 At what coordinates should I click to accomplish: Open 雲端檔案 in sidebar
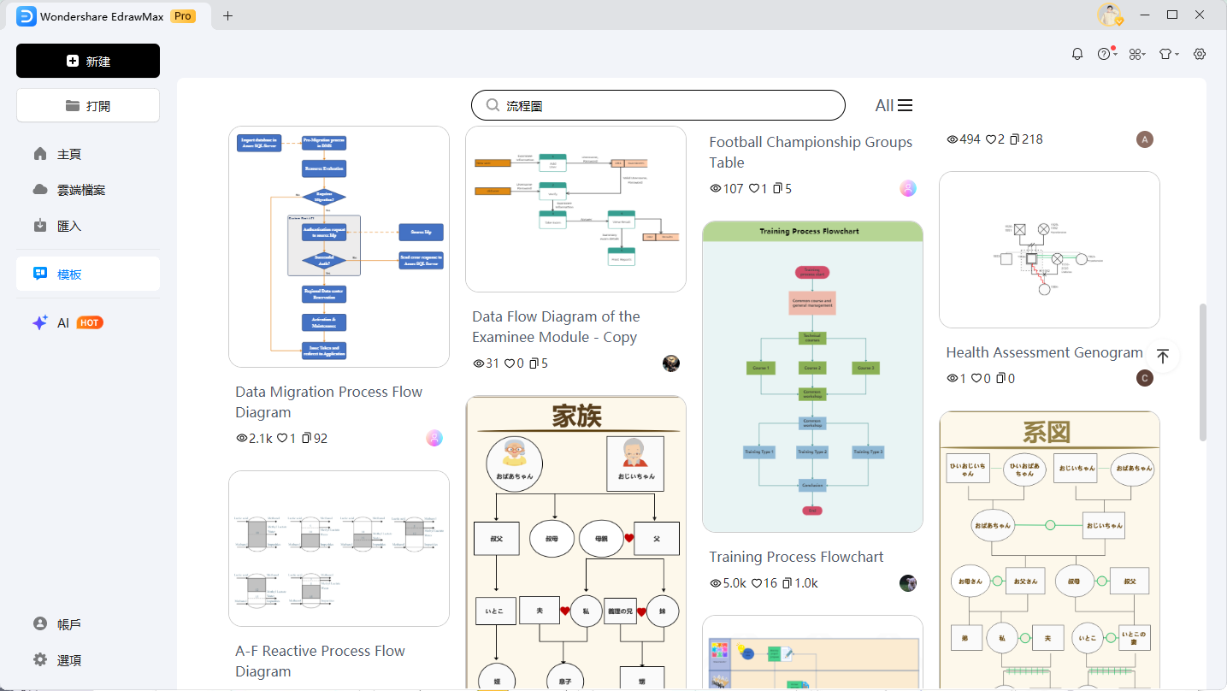81,190
